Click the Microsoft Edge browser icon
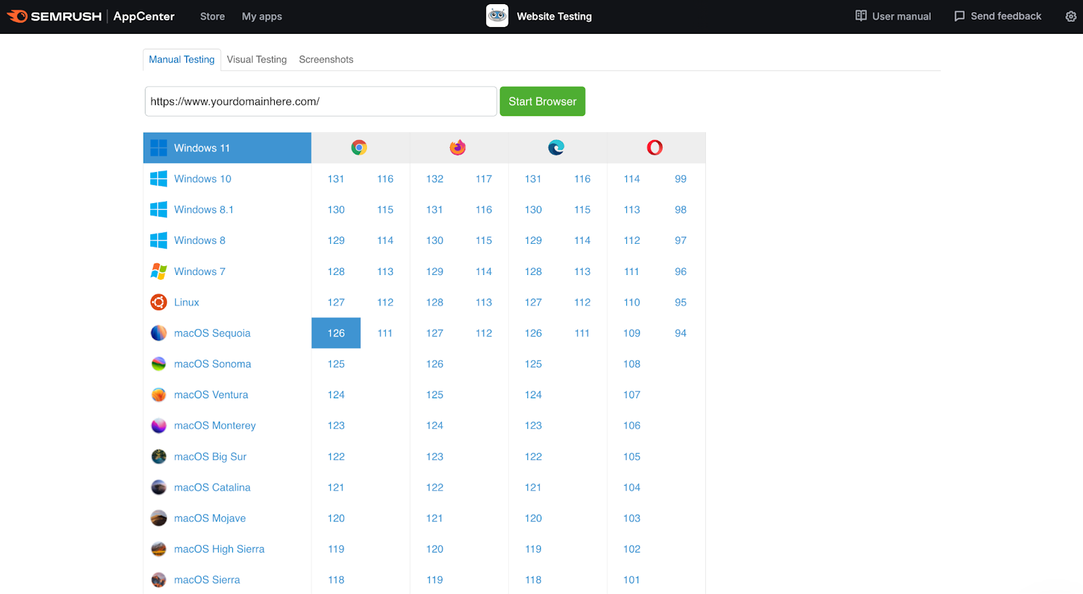The height and width of the screenshot is (594, 1083). 556,148
